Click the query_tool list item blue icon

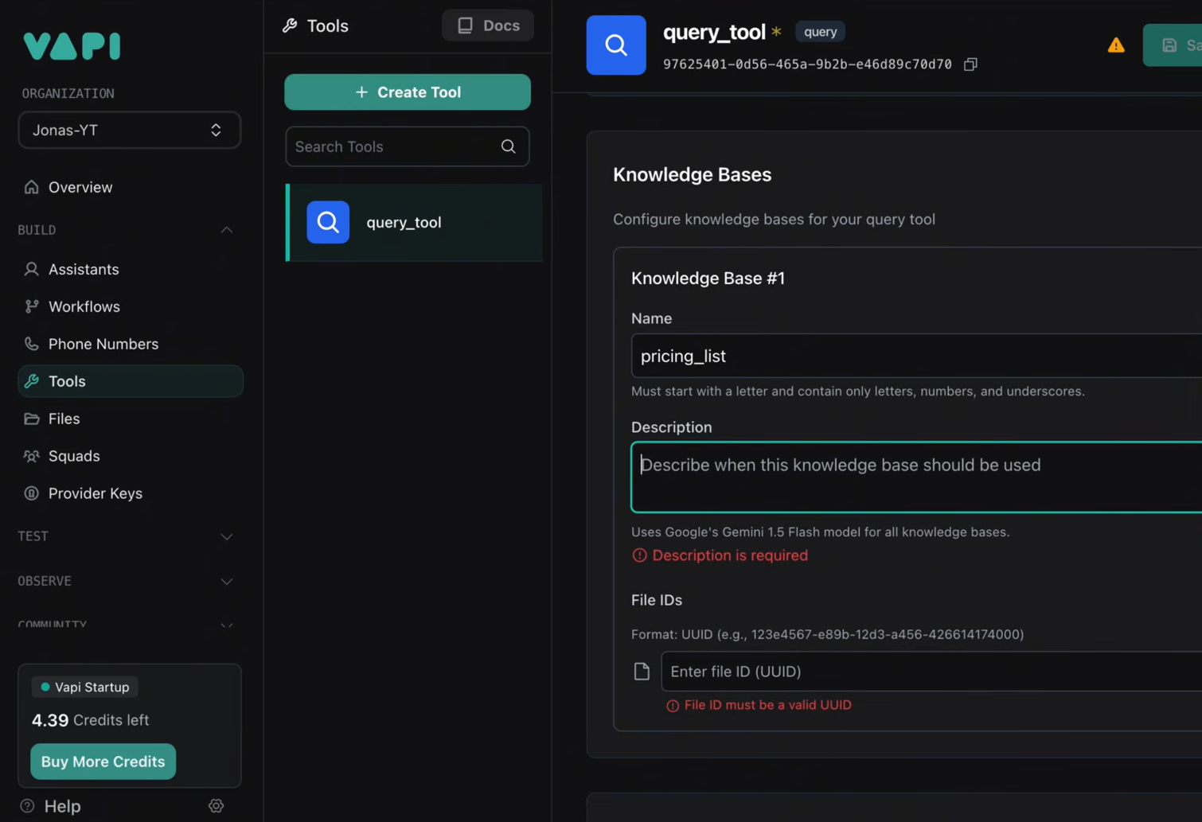tap(328, 222)
